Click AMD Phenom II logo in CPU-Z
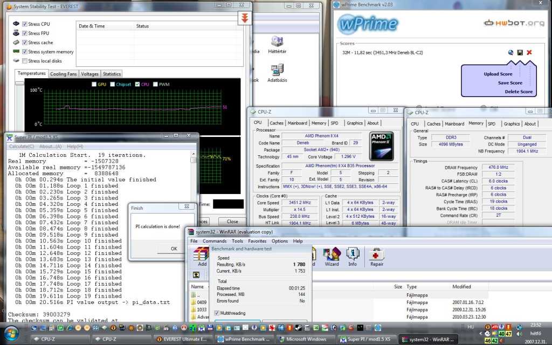 click(381, 146)
